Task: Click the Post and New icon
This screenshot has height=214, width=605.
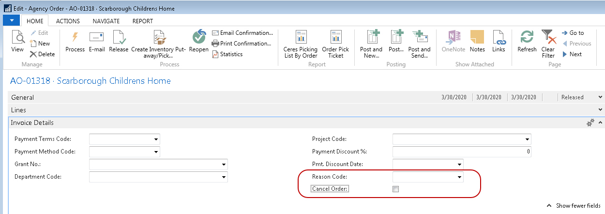Action: point(371,38)
